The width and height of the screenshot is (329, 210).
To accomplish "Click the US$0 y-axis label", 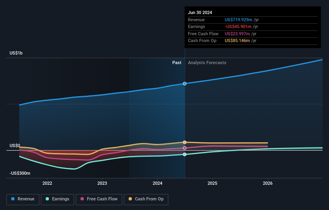I will tap(15, 145).
